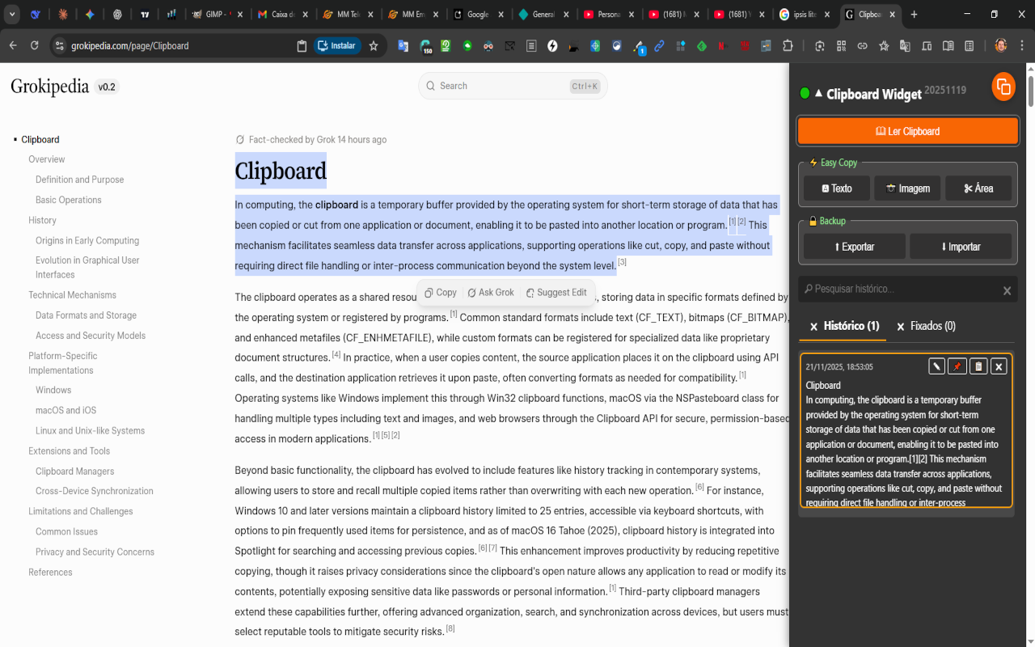Click the Easy Copy Texto button
This screenshot has height=647, width=1035.
837,188
